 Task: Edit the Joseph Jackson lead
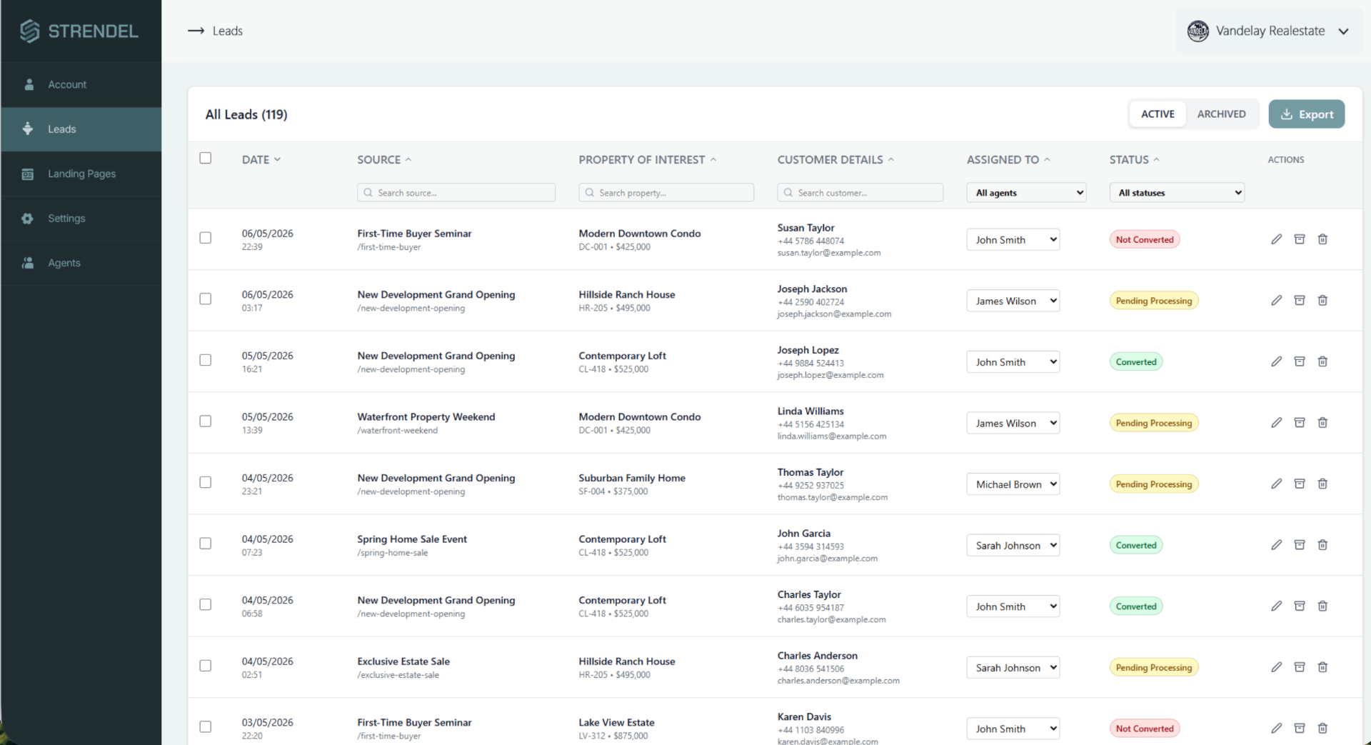click(x=1276, y=300)
